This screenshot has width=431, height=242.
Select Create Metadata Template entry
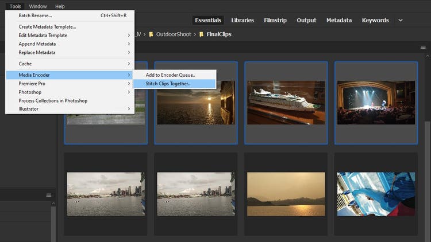tap(70, 27)
